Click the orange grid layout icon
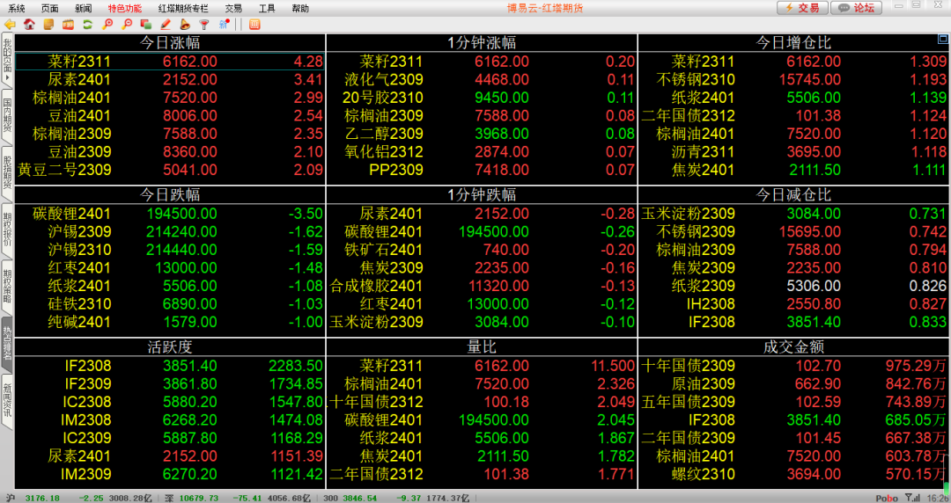The width and height of the screenshot is (951, 503). click(x=254, y=24)
